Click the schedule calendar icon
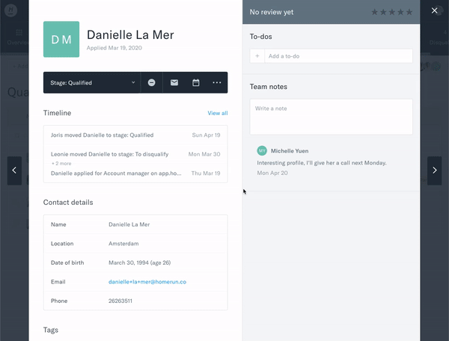 196,83
